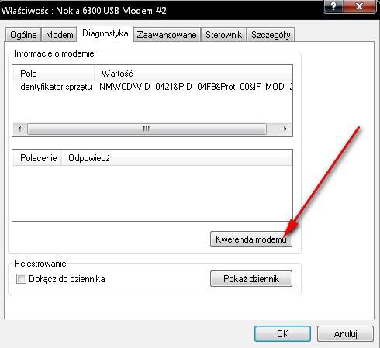Switch to the Sterownik tab
380x348 pixels.
tap(224, 35)
